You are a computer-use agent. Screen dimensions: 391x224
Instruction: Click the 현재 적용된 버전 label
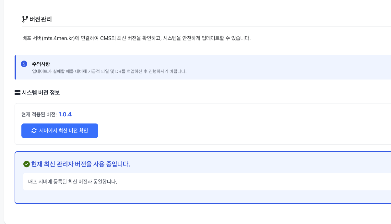pyautogui.click(x=39, y=114)
